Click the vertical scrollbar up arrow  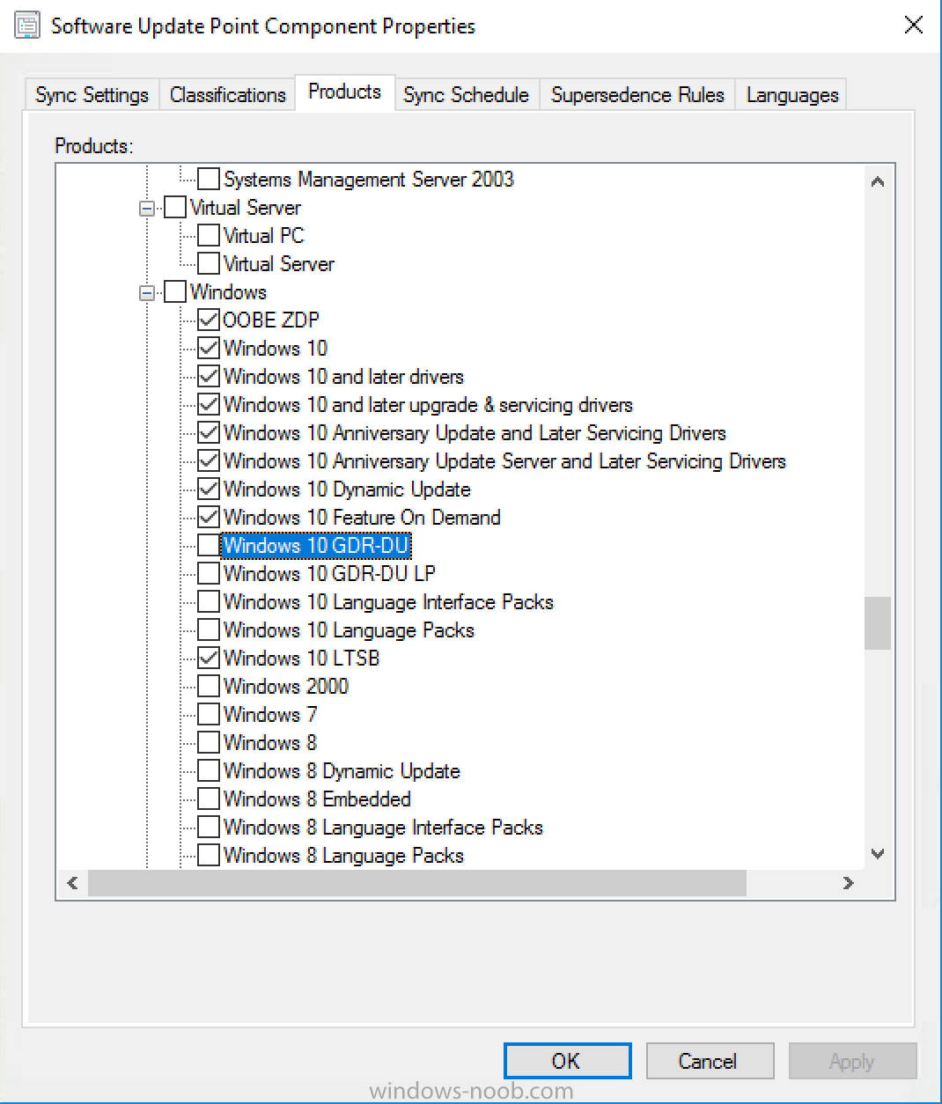(878, 182)
